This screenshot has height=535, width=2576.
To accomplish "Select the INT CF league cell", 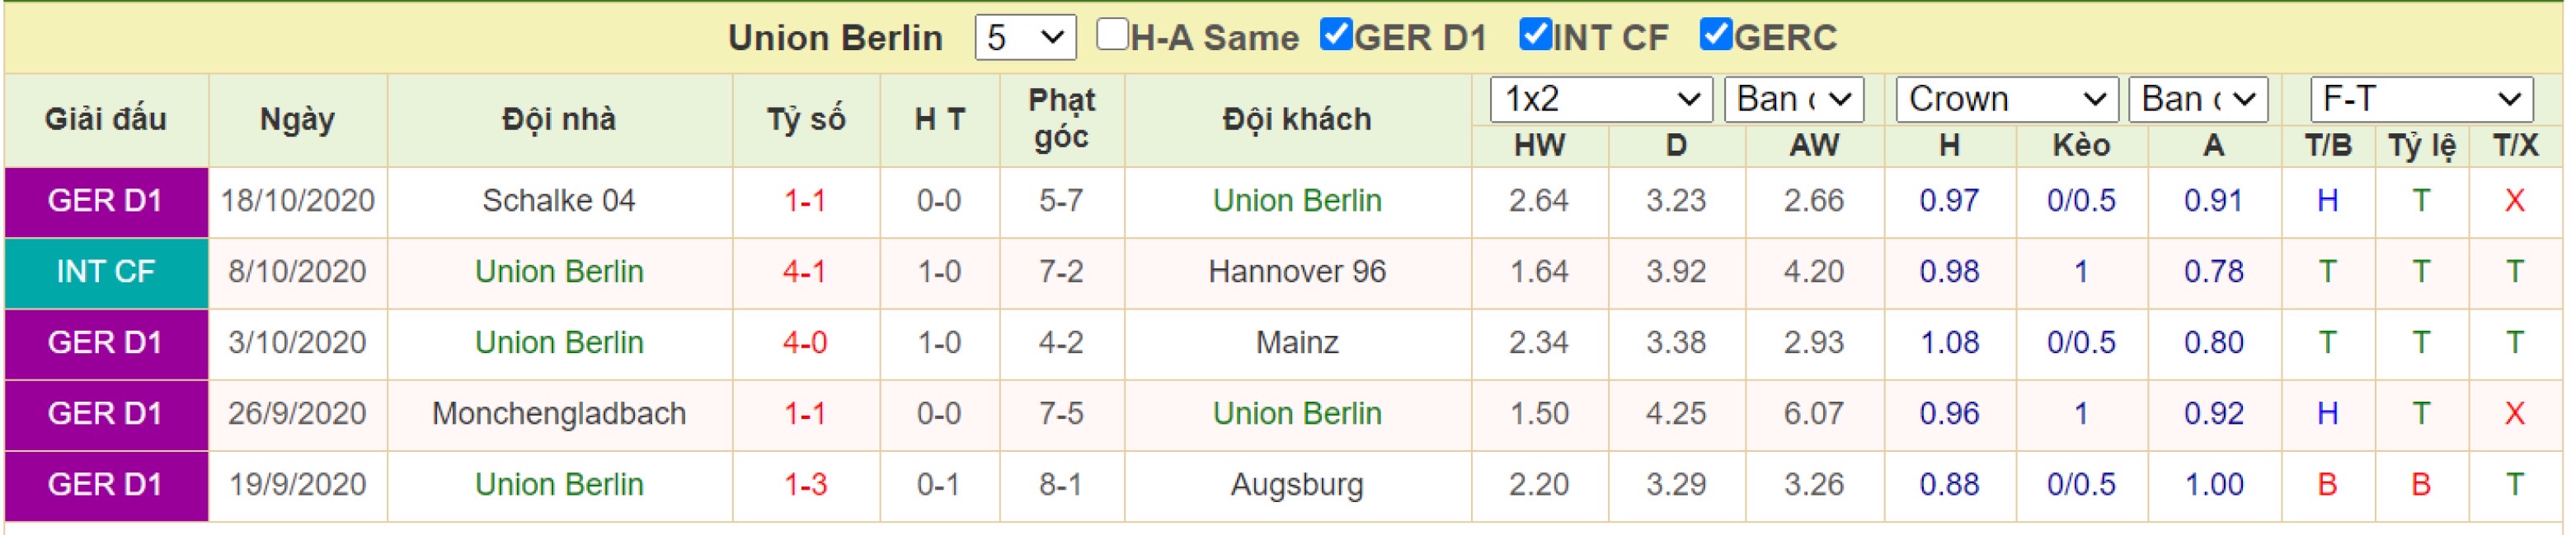I will (106, 272).
